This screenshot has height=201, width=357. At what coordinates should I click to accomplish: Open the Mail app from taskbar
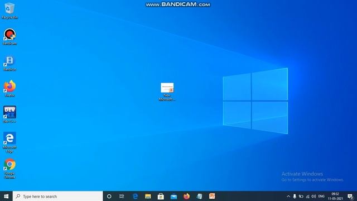pyautogui.click(x=173, y=196)
